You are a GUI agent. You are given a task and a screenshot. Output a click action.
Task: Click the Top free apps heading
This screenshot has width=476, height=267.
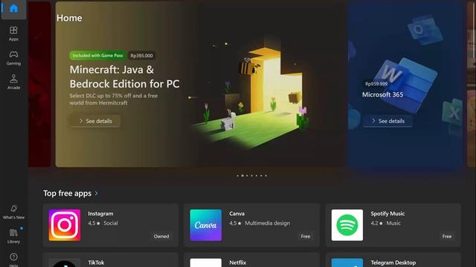[68, 193]
